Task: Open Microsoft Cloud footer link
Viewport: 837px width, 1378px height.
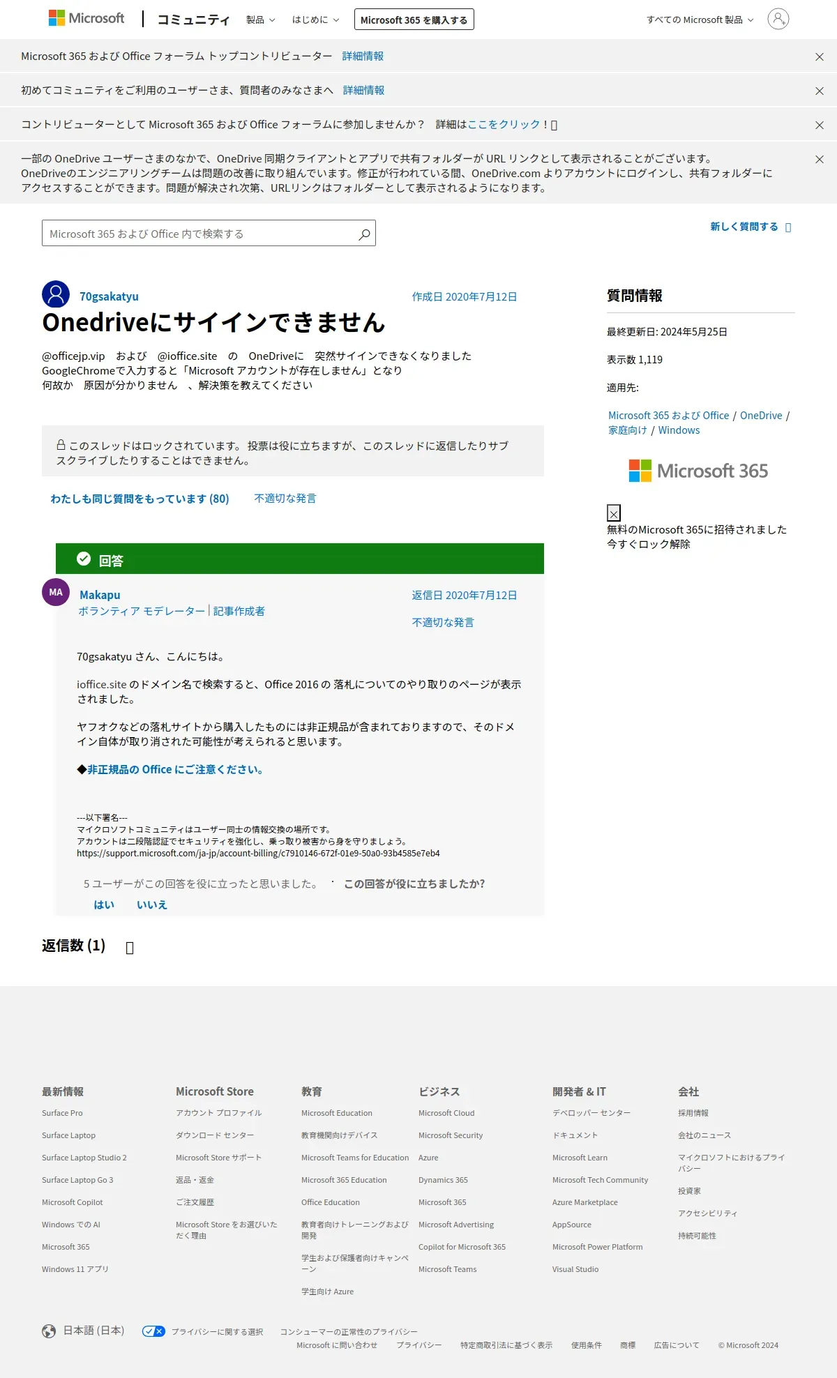Action: pyautogui.click(x=446, y=1113)
